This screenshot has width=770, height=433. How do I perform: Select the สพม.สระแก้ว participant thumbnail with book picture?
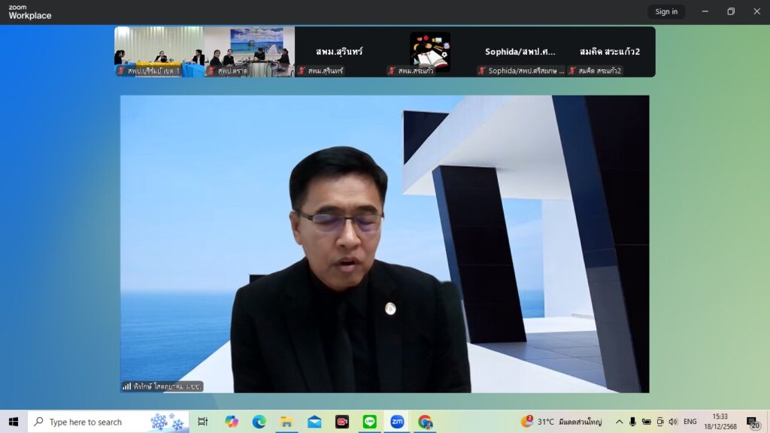pyautogui.click(x=429, y=52)
